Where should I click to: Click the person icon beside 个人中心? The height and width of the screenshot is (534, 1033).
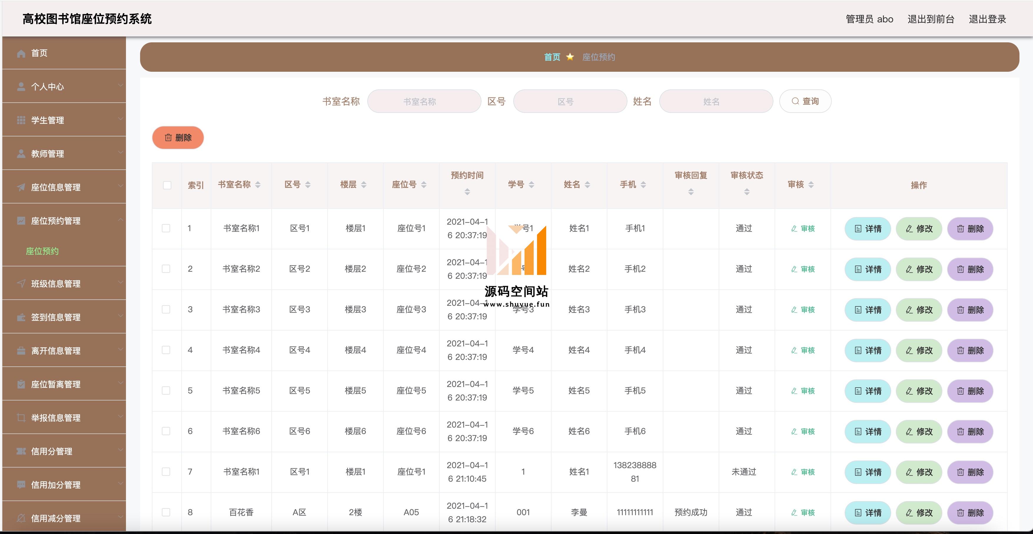(x=21, y=87)
